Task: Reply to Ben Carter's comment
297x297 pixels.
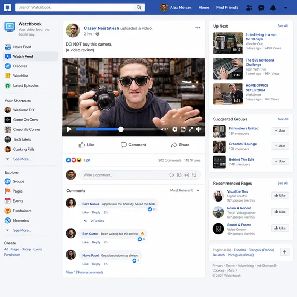Action: (x=96, y=242)
